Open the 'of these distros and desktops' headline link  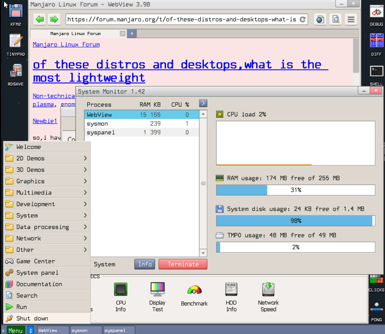[181, 71]
